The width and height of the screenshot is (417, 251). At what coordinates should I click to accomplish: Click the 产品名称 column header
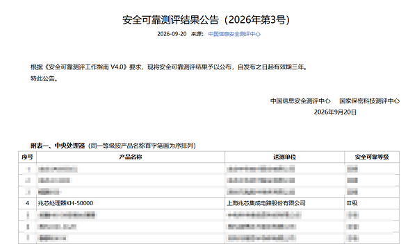coord(131,157)
